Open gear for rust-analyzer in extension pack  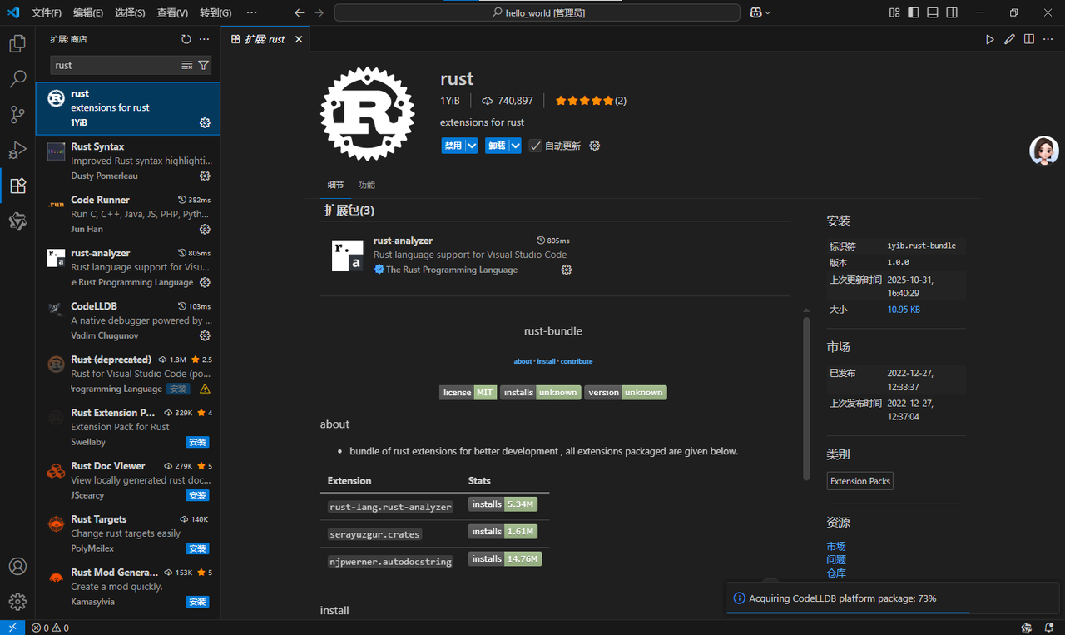(x=567, y=270)
